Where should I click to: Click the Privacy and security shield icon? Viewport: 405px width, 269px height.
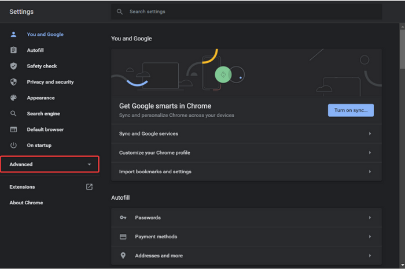[13, 82]
